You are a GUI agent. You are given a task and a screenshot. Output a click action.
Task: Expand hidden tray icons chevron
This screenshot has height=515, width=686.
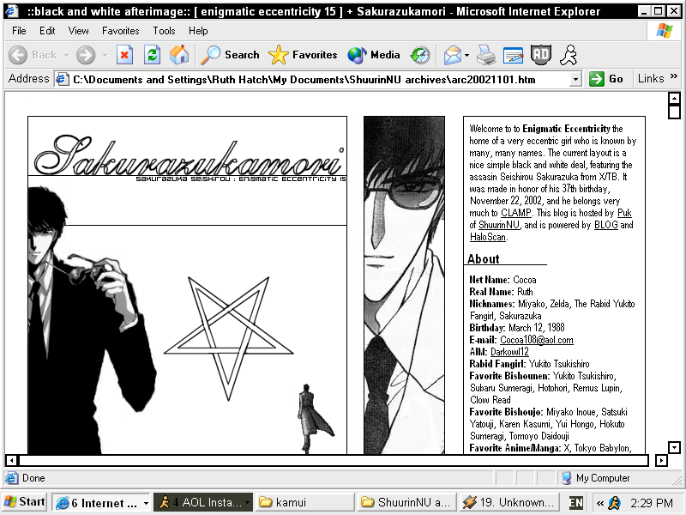pos(599,503)
